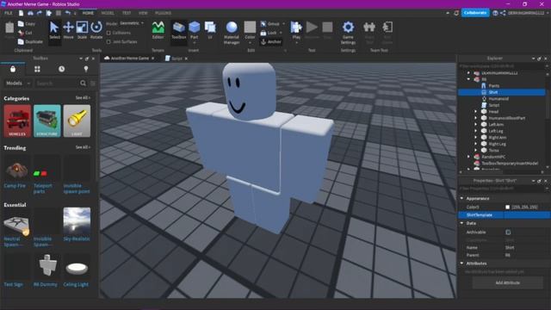The height and width of the screenshot is (310, 551).
Task: Click the Cut clipboard button
Action: [x=25, y=33]
